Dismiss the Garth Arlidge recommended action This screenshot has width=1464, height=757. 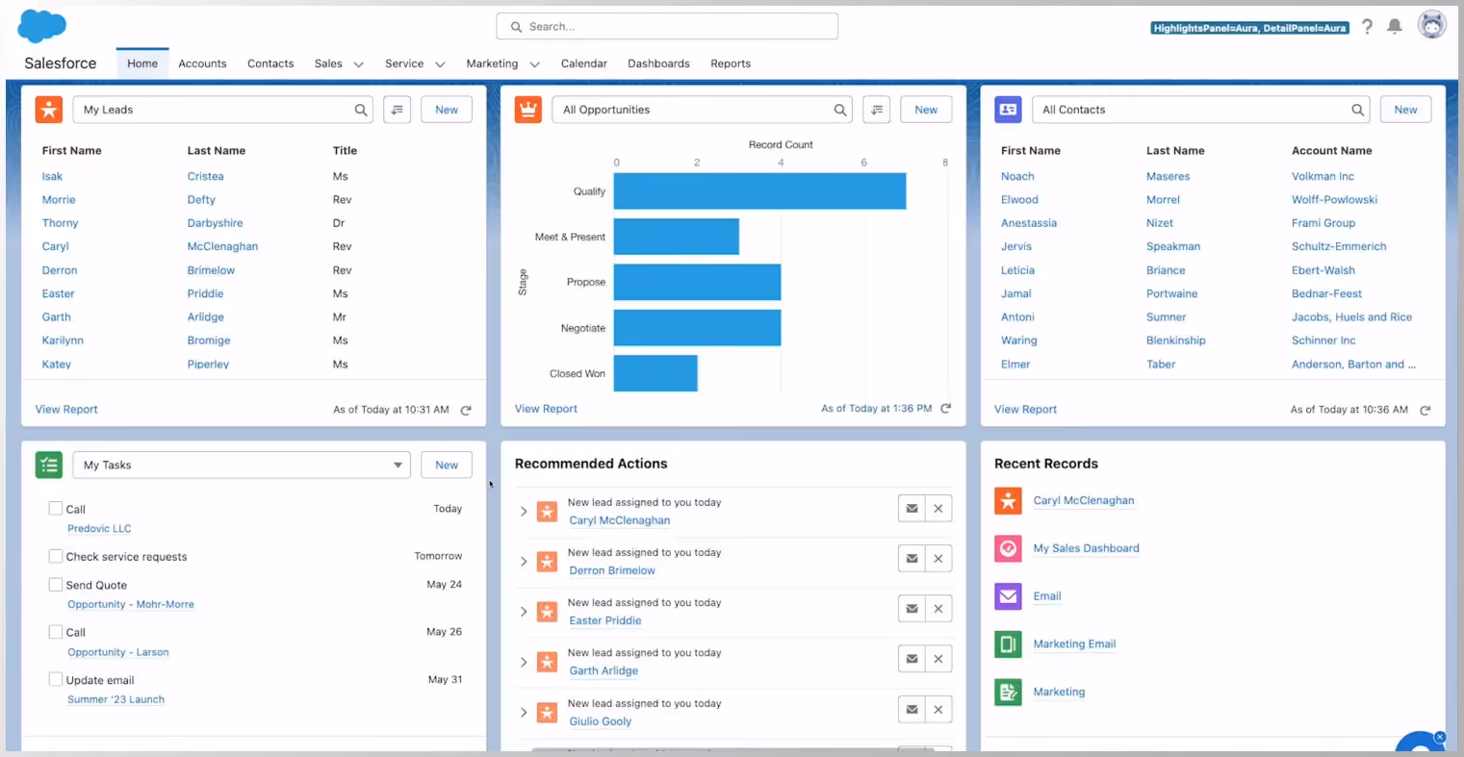coord(938,659)
